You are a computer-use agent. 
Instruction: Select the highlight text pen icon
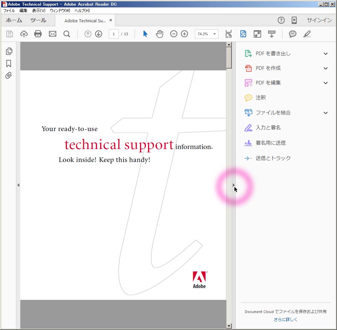tap(307, 34)
